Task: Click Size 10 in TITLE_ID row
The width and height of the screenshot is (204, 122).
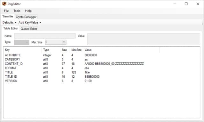Action: 63,77
